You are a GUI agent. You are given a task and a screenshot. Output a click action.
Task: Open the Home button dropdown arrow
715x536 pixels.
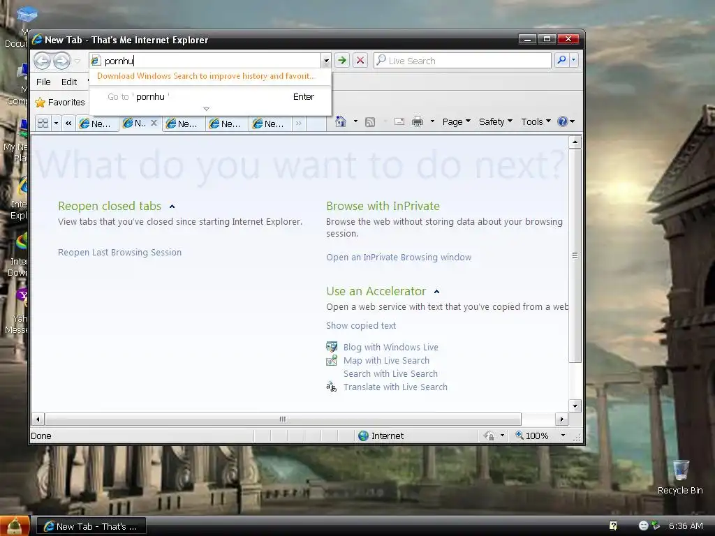[355, 121]
